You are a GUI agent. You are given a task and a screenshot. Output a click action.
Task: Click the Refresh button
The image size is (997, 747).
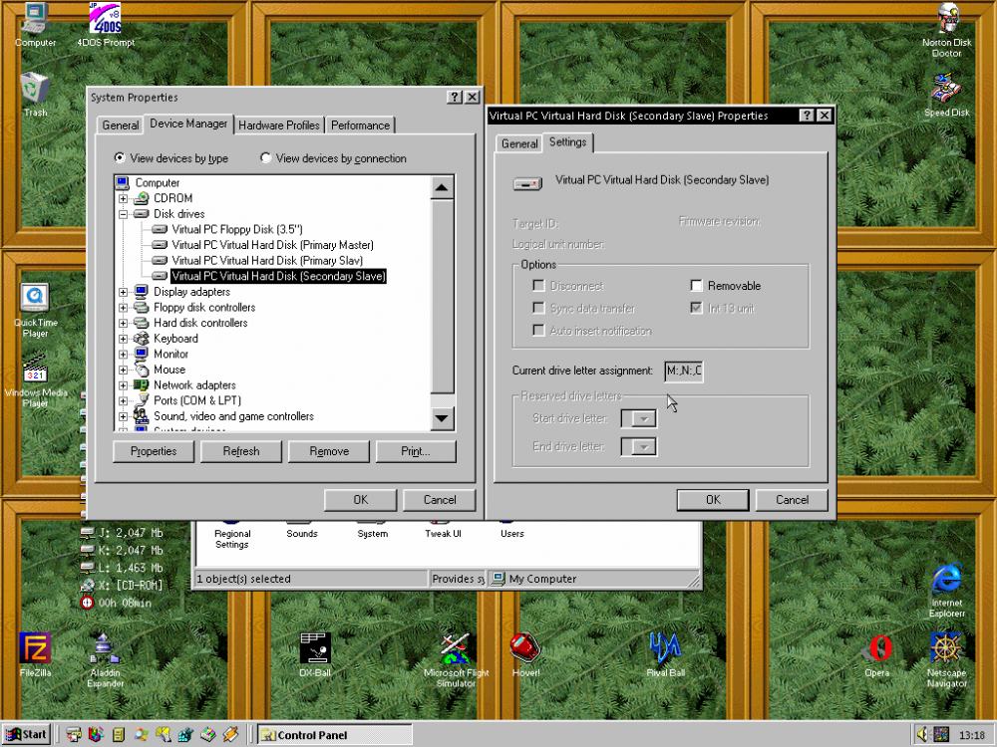click(x=241, y=451)
